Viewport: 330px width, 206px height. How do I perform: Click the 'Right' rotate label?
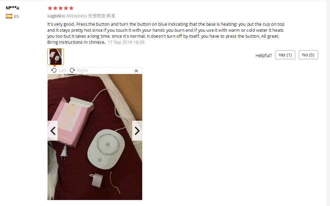tap(83, 71)
